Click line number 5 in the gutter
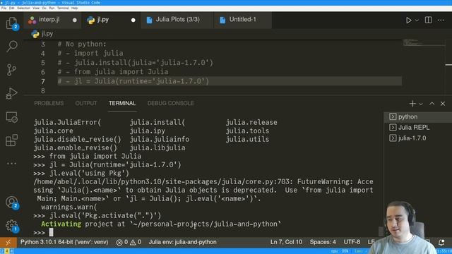This screenshot has width=452, height=254. [42, 63]
